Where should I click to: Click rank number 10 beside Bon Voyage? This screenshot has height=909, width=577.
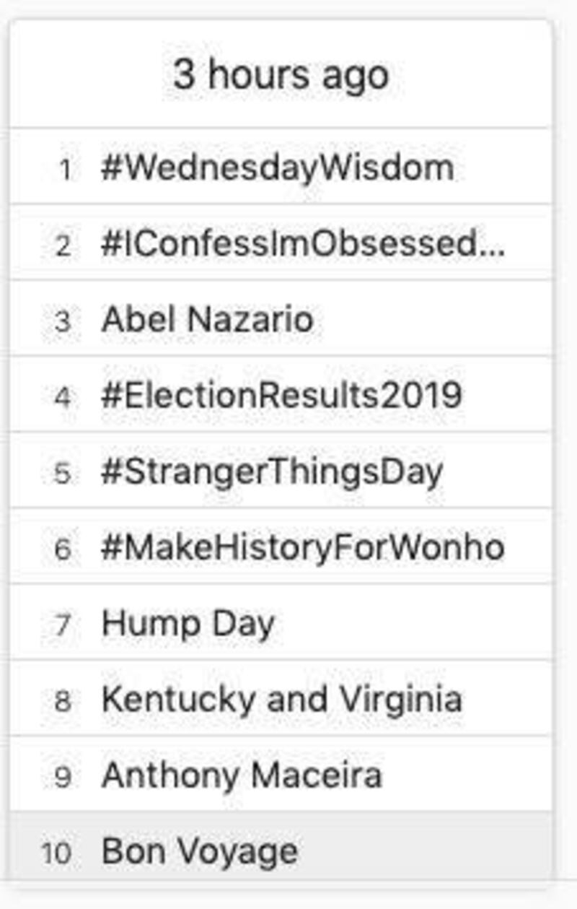coord(56,853)
